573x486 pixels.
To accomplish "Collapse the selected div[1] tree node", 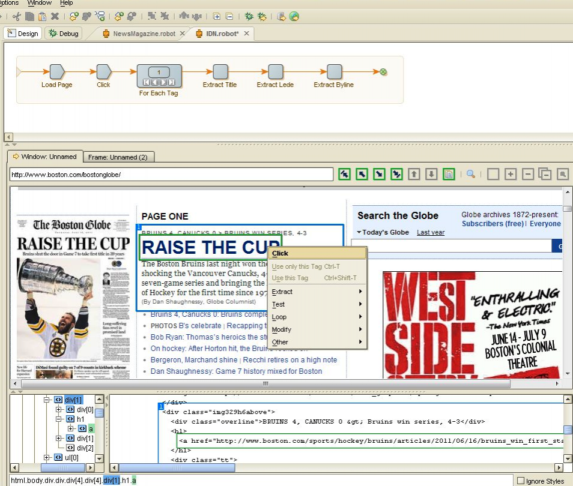I will pos(46,400).
